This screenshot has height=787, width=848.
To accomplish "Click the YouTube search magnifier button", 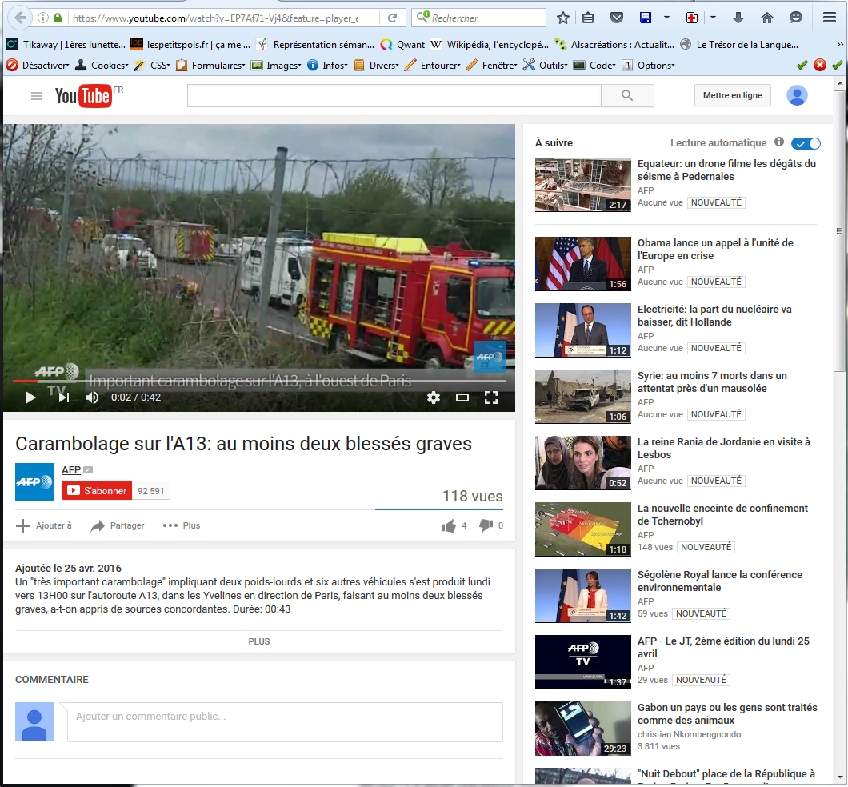I will 627,96.
